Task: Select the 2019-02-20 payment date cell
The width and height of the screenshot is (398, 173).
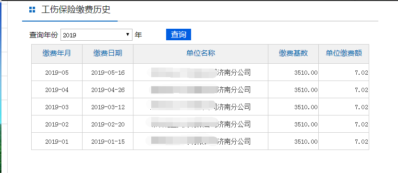Action: point(108,124)
